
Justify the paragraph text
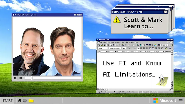tap(147, 48)
